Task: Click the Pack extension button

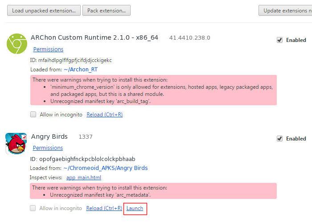Action: tap(107, 10)
